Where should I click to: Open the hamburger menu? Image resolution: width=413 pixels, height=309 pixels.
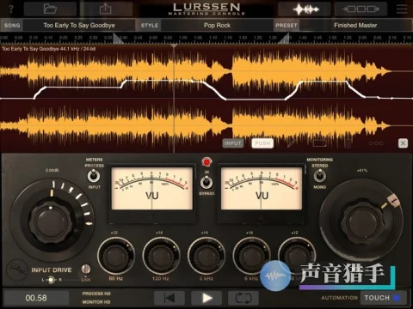click(x=402, y=9)
